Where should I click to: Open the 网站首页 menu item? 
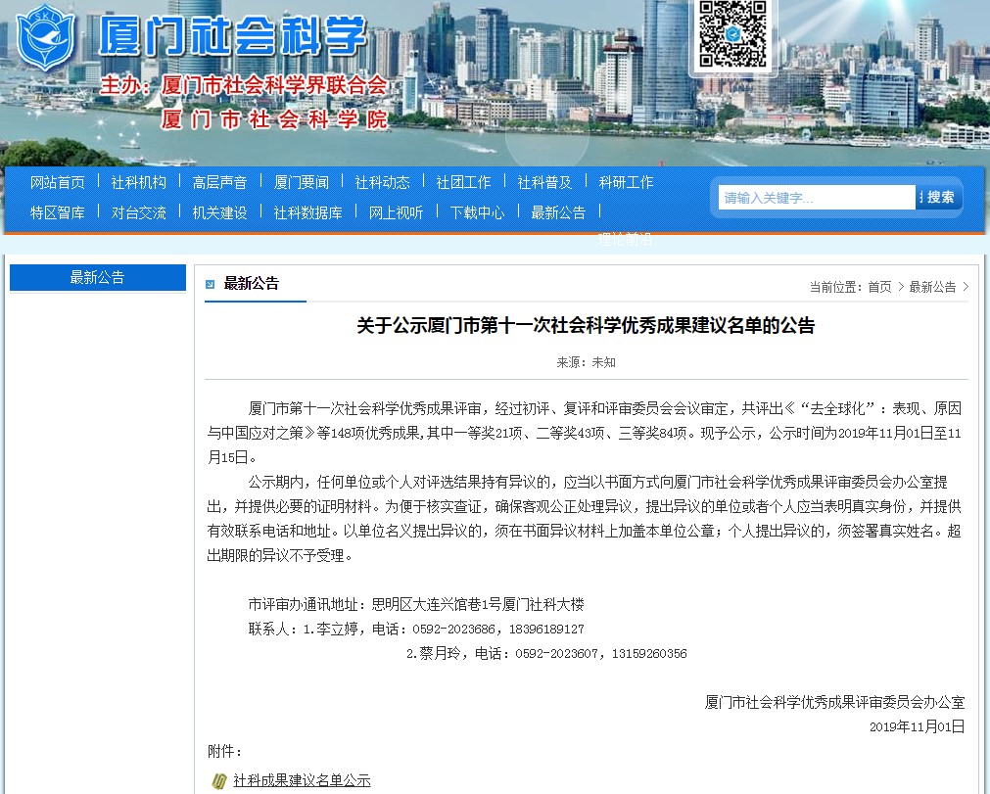click(x=58, y=182)
